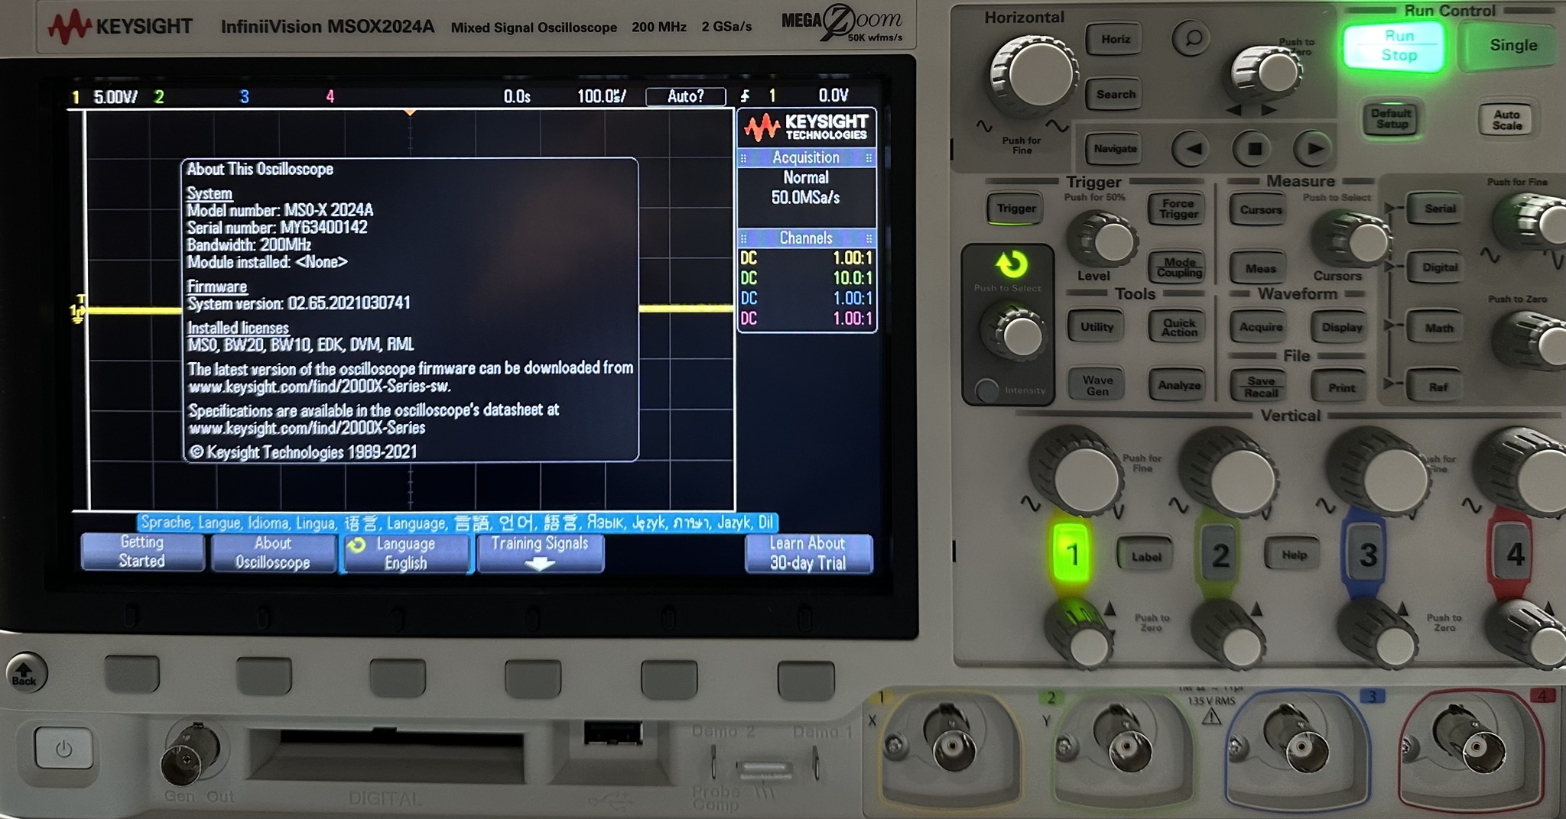Click the yellow circular arrow on the Language softkey

coord(356,544)
